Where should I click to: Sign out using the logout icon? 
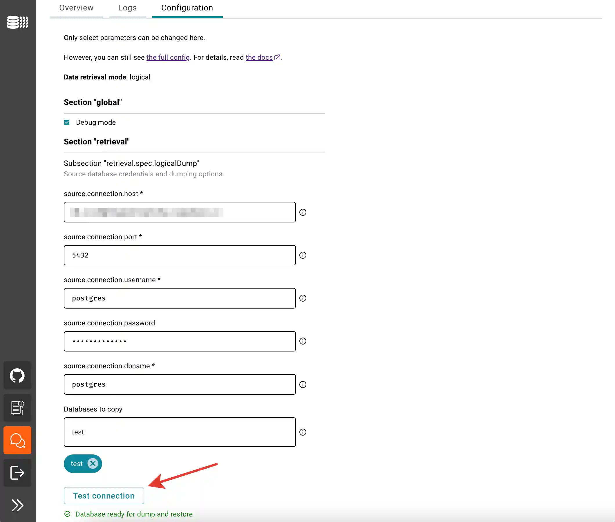point(17,473)
